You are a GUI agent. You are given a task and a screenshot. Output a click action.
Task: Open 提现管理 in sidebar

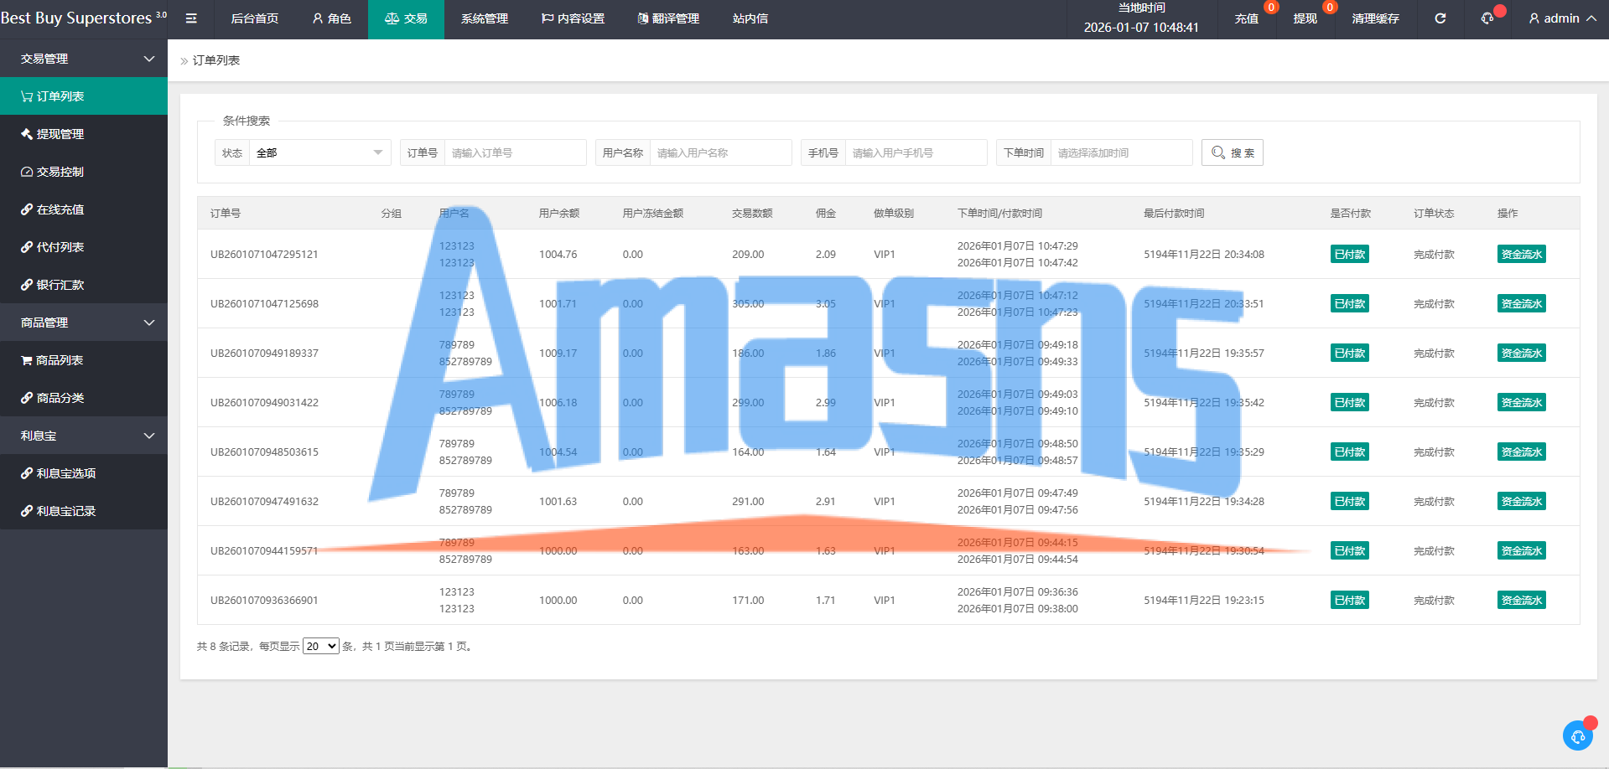pyautogui.click(x=84, y=134)
